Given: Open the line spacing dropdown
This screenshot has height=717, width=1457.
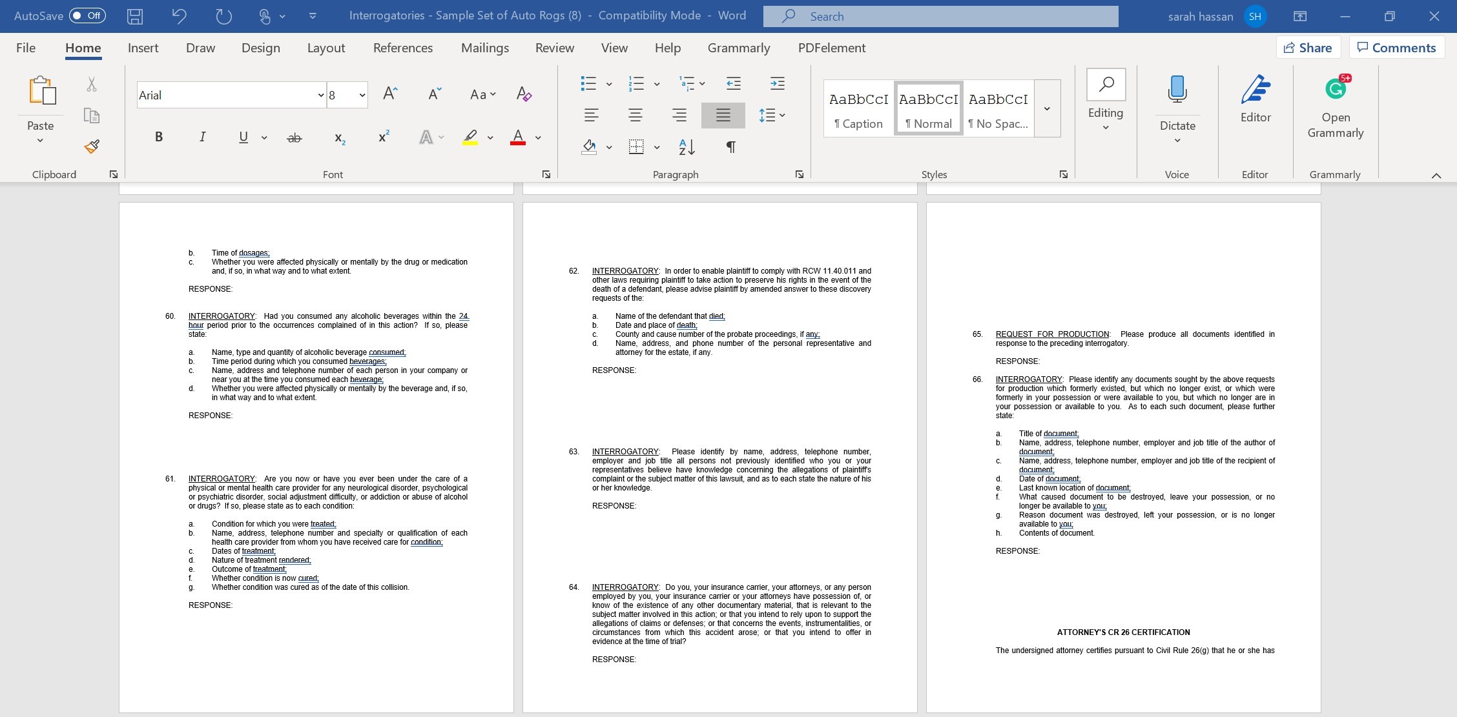Looking at the screenshot, I should 772,115.
